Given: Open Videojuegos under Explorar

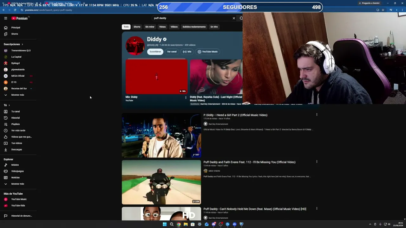Looking at the screenshot, I should [x=17, y=171].
